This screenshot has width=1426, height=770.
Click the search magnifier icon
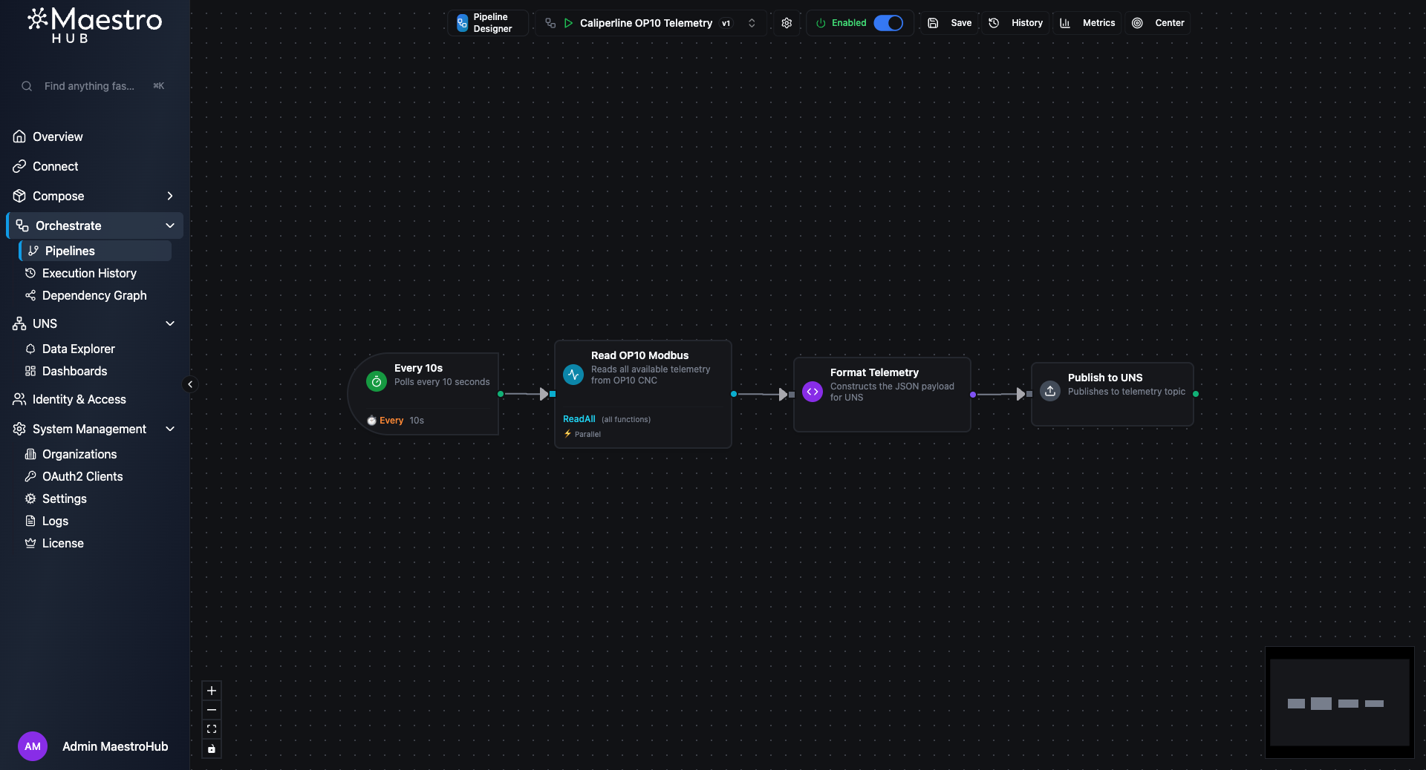[27, 86]
